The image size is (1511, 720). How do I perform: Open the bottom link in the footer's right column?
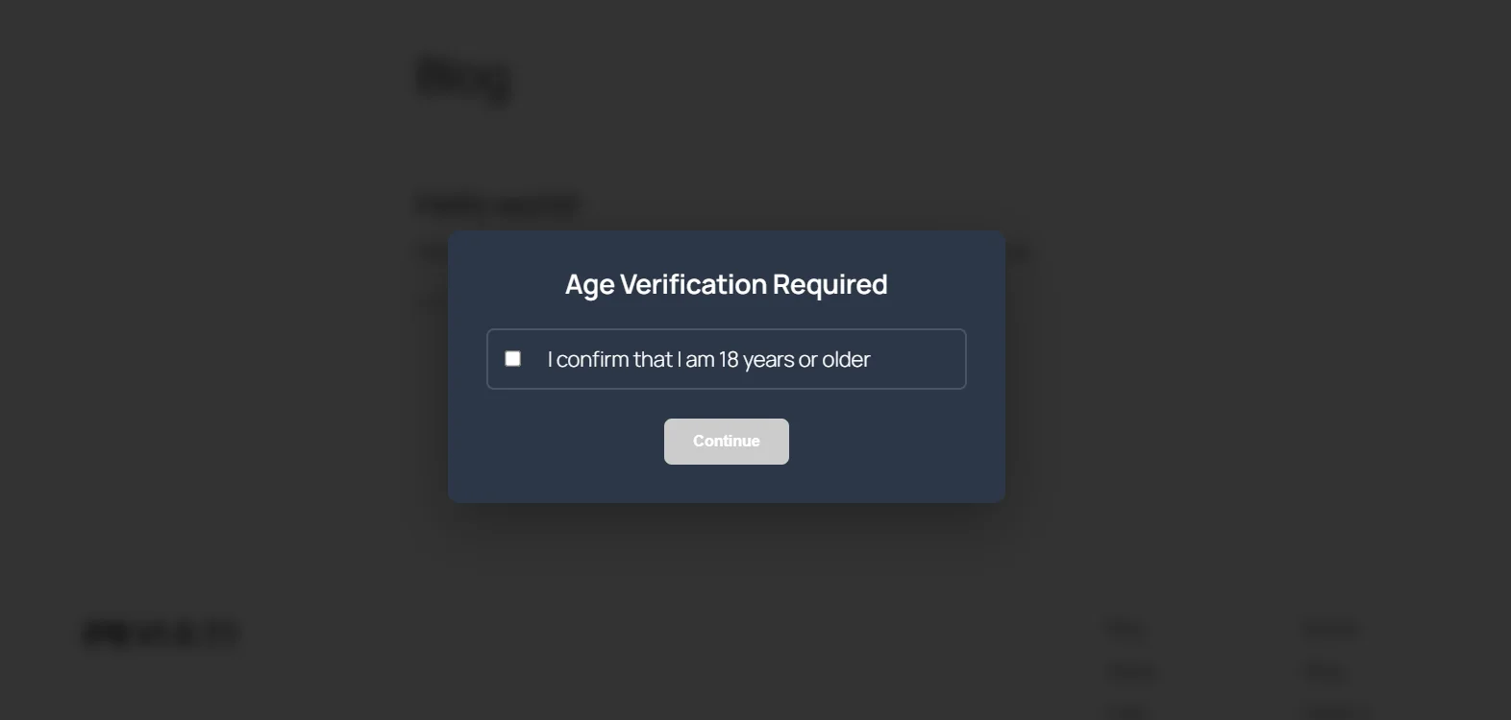tap(1331, 712)
